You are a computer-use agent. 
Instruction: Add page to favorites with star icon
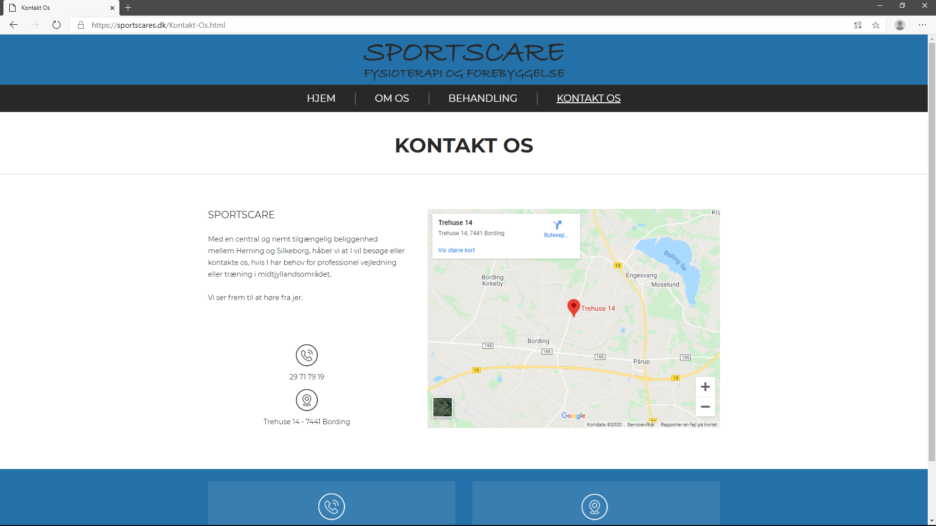click(x=876, y=25)
